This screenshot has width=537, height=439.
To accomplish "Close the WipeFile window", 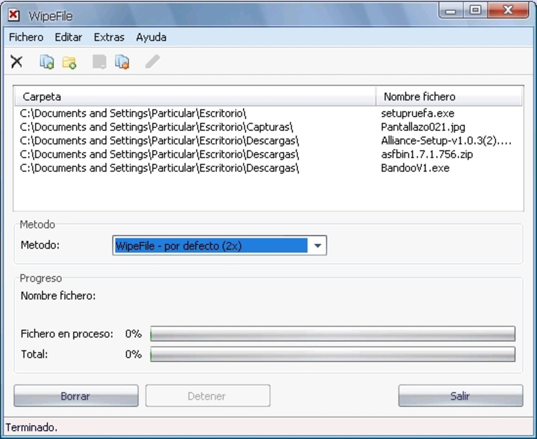I will 508,10.
